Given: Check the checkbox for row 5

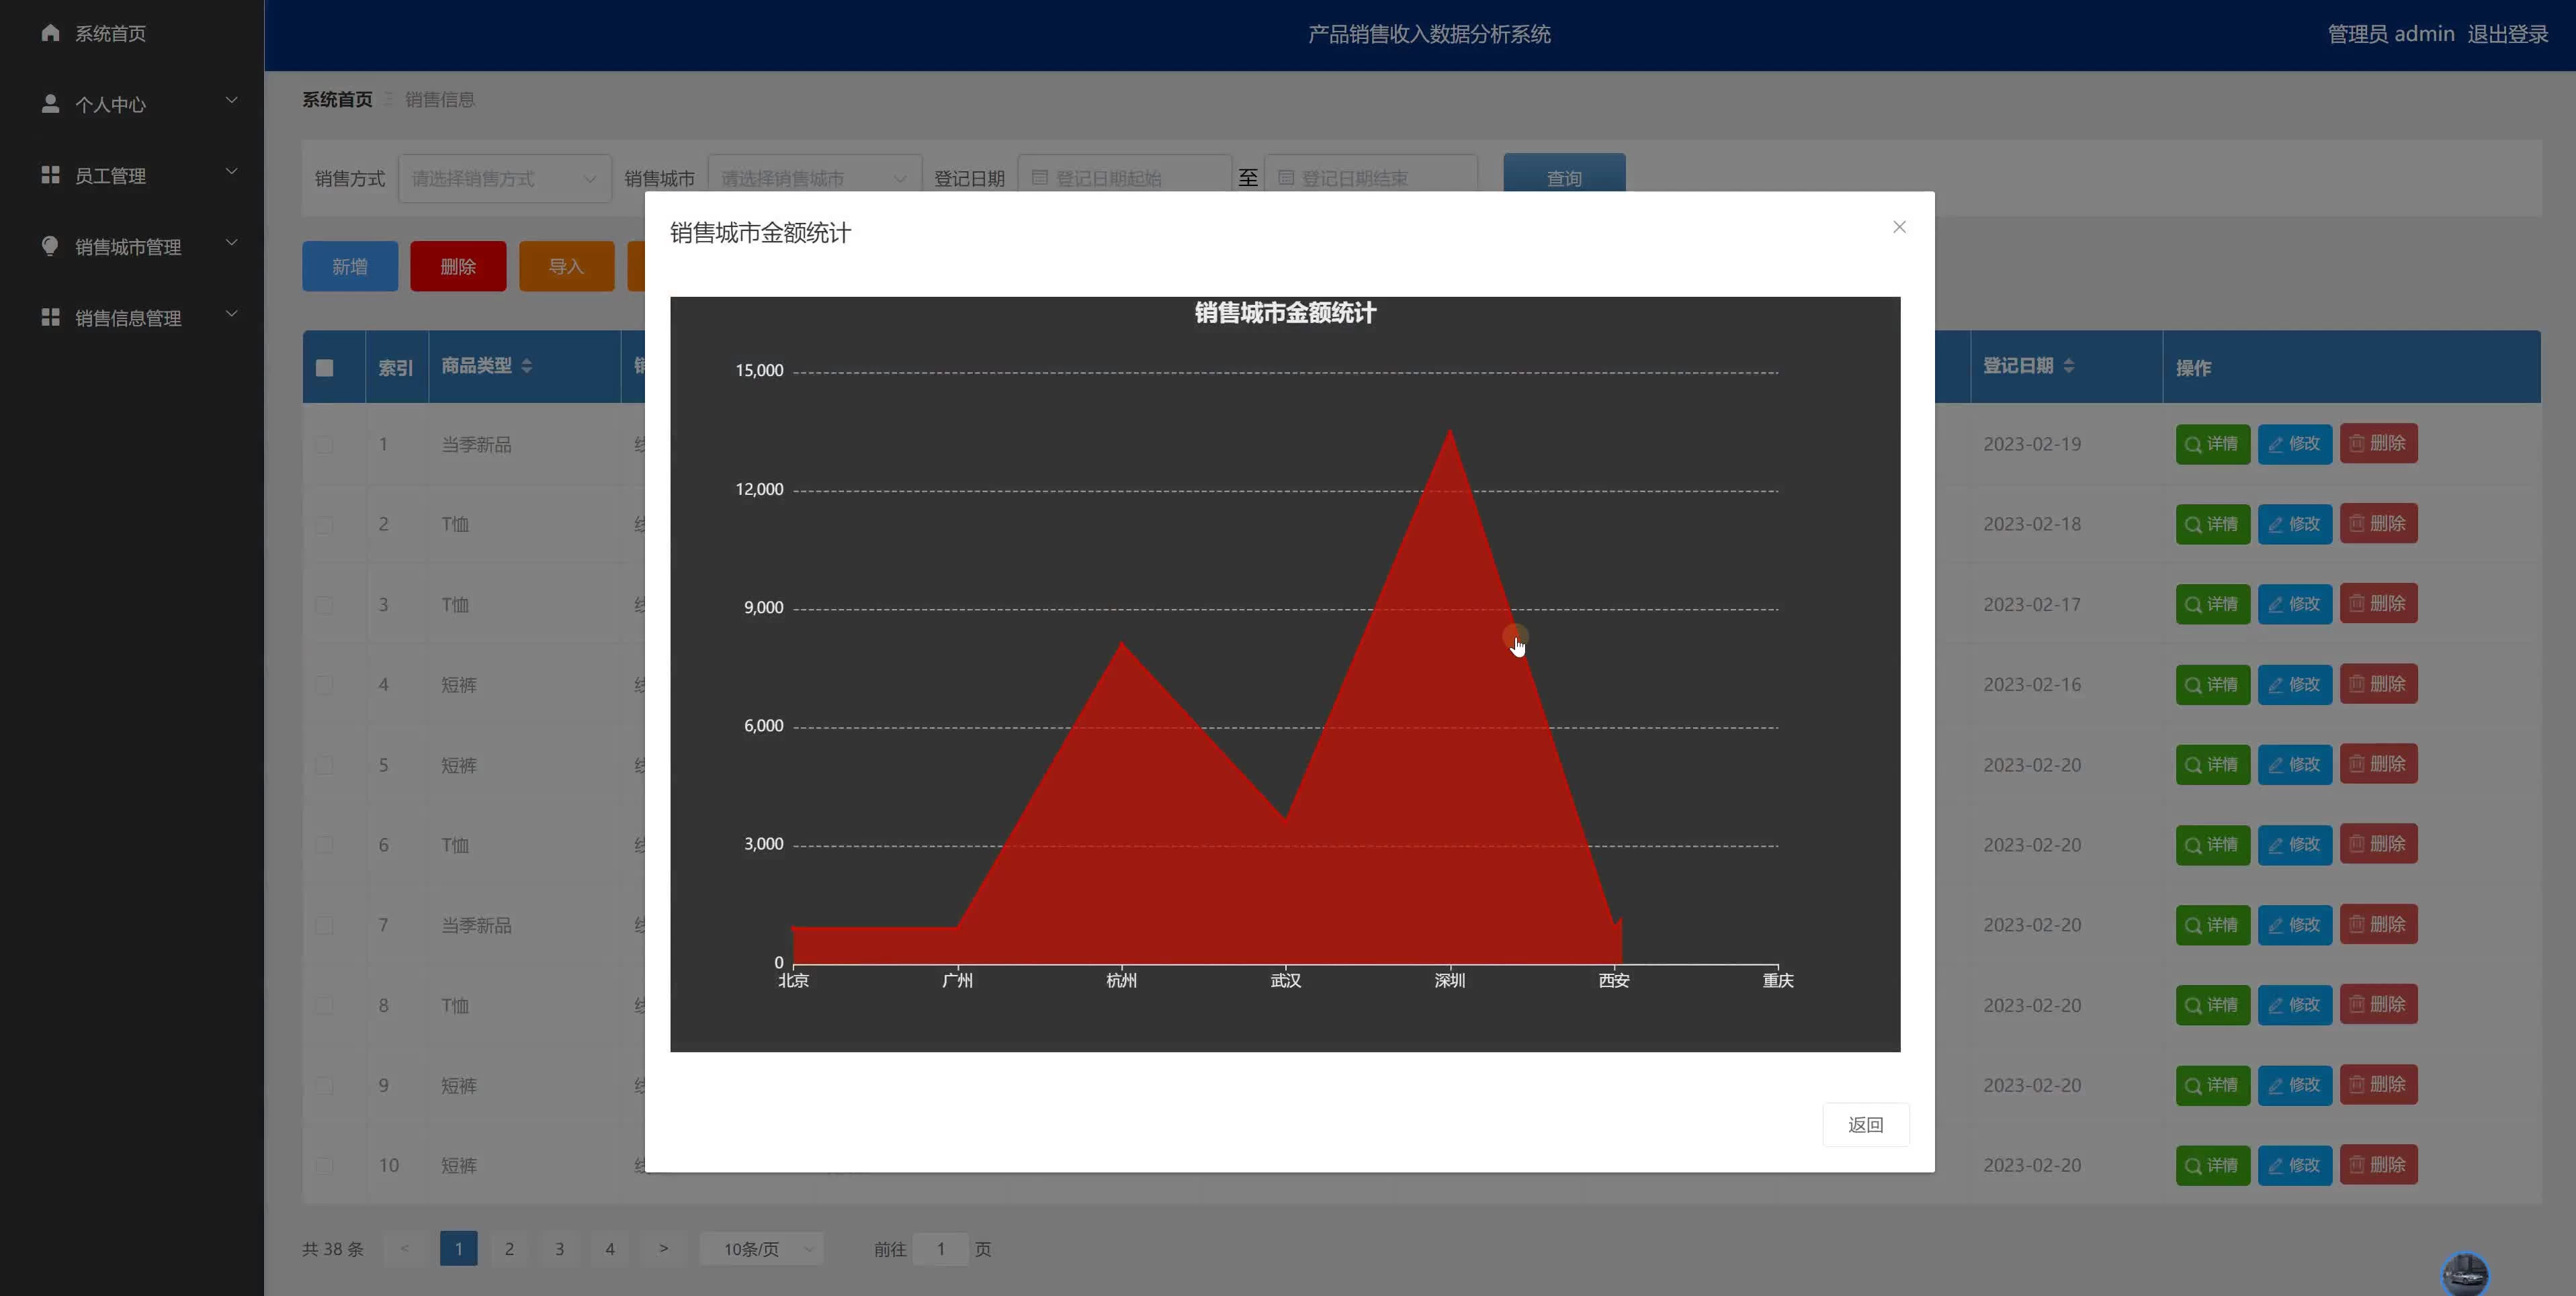Looking at the screenshot, I should pos(324,766).
